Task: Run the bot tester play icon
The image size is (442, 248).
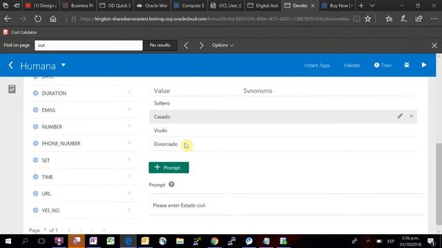Action: (x=424, y=65)
